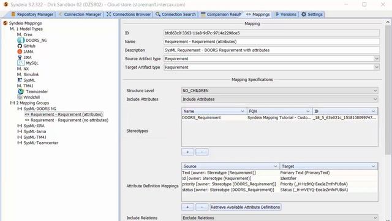Click the MySQL icon in tree
392x221 pixels.
[x=21, y=63]
